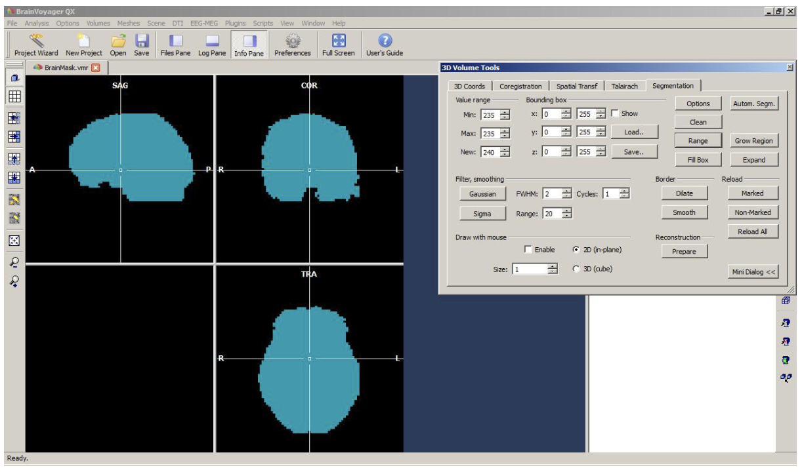This screenshot has height=472, width=802.
Task: Open the Volumes menu
Action: tap(98, 23)
